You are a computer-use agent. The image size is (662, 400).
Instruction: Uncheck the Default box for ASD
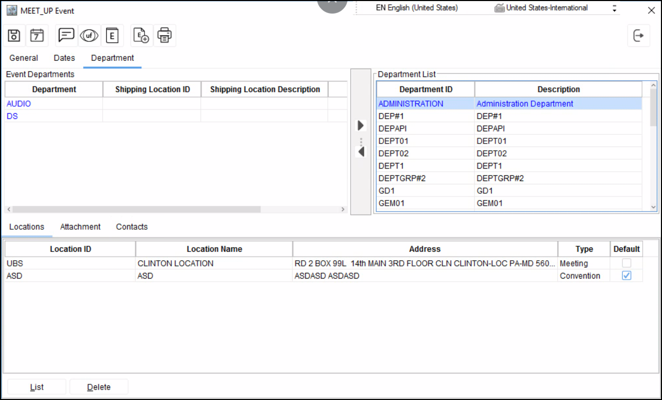coord(626,276)
